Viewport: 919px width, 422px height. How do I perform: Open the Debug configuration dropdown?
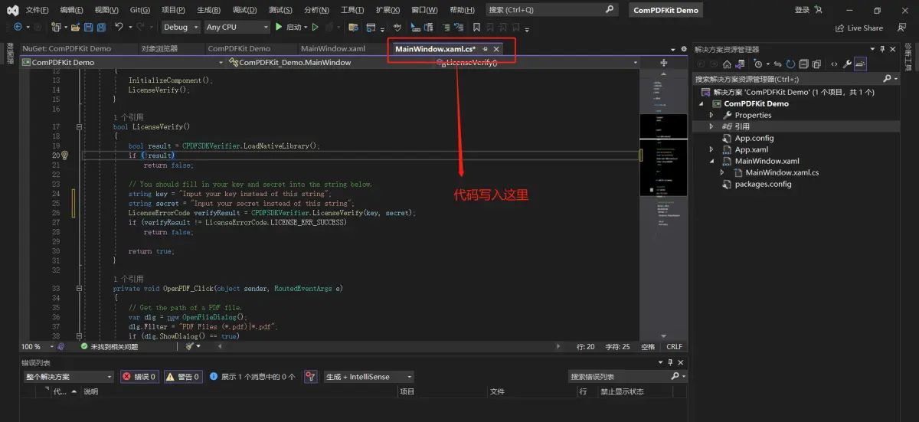coord(181,27)
